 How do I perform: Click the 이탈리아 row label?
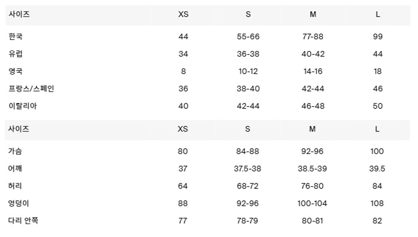coord(23,106)
